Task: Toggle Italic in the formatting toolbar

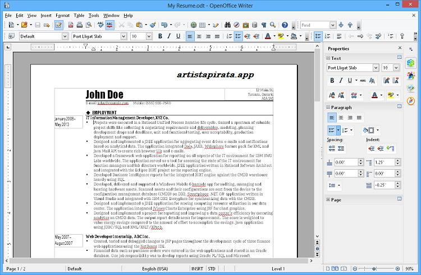Action: click(x=169, y=36)
